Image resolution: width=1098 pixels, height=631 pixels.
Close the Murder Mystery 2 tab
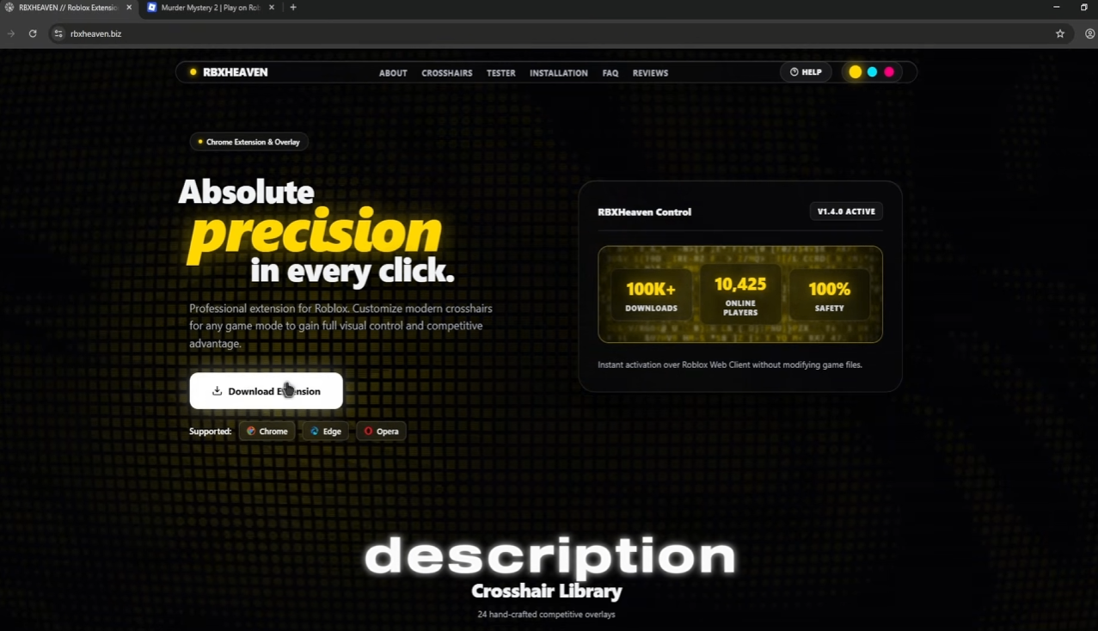coord(273,8)
